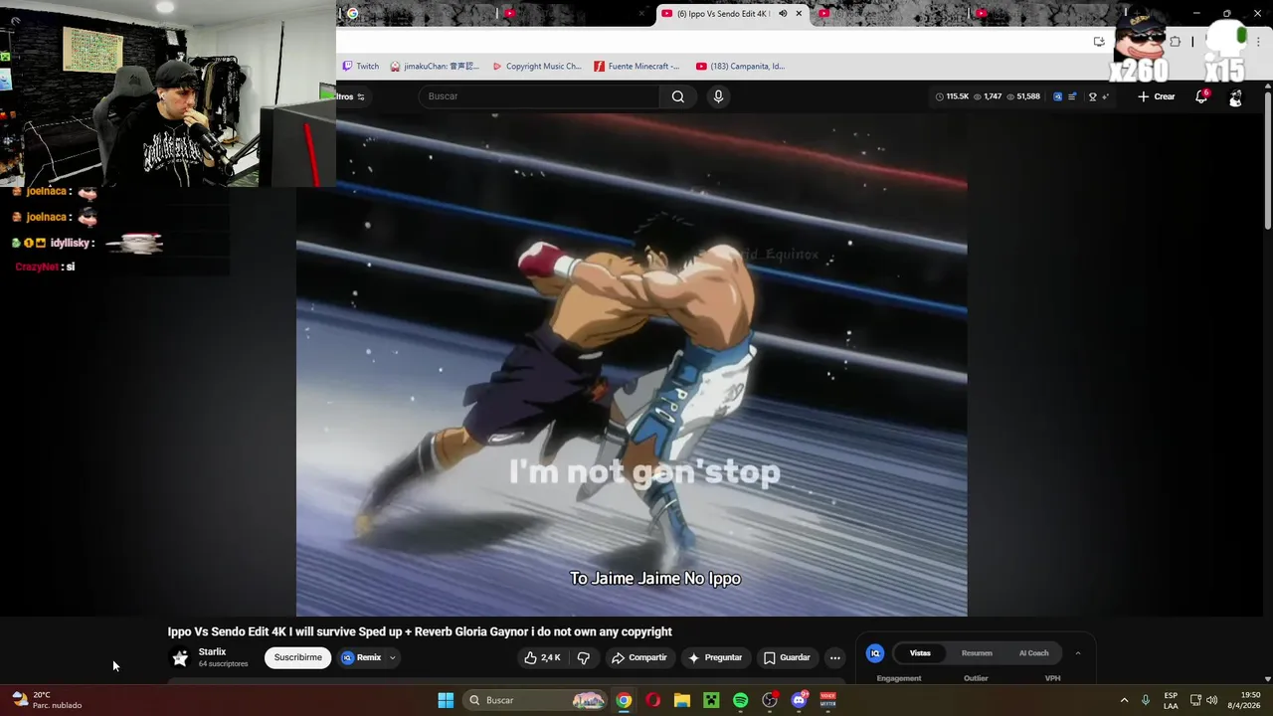
Task: Click the system tray microphone icon
Action: 1146,700
